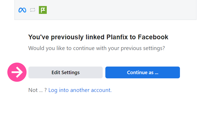
Task: Click the white arrow inside the pink circle
Action: pos(17,72)
